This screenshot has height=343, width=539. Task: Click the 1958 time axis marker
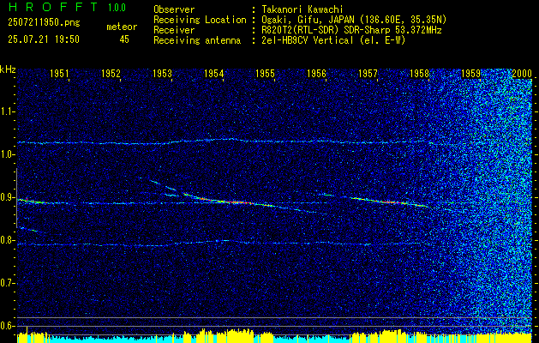tap(419, 73)
